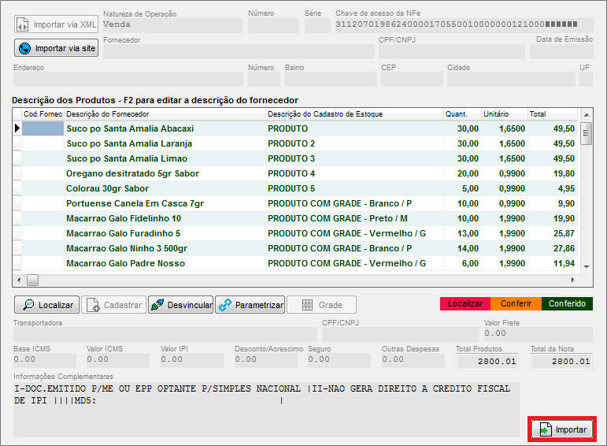Screen dimensions: 607x446
Task: Click the Importar via XML button
Action: (x=56, y=24)
